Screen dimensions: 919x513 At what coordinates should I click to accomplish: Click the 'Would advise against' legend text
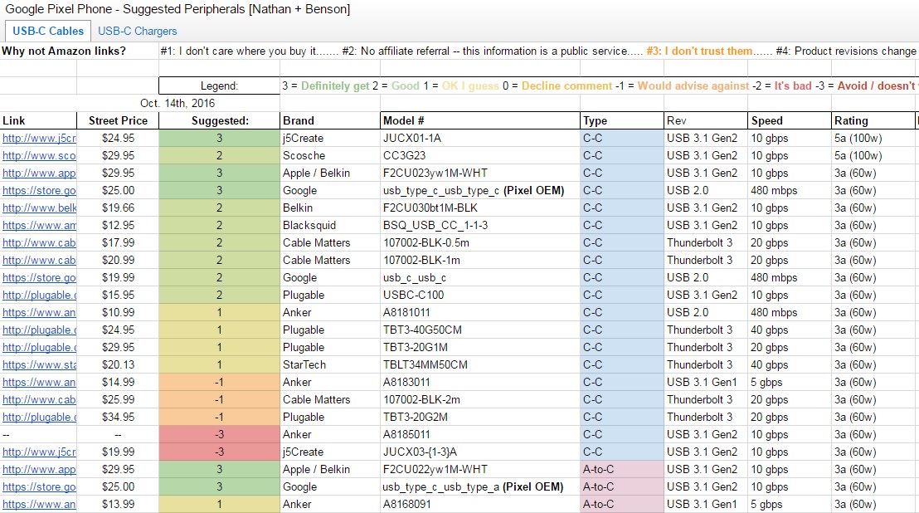pyautogui.click(x=693, y=85)
